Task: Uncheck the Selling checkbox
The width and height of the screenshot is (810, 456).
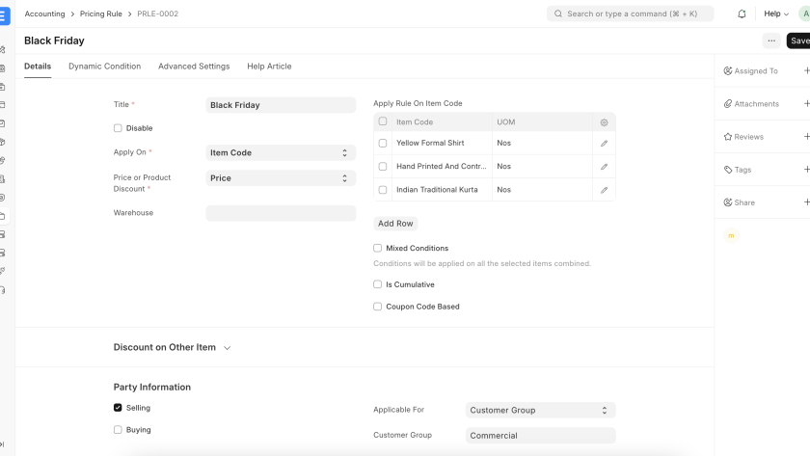Action: coord(118,408)
